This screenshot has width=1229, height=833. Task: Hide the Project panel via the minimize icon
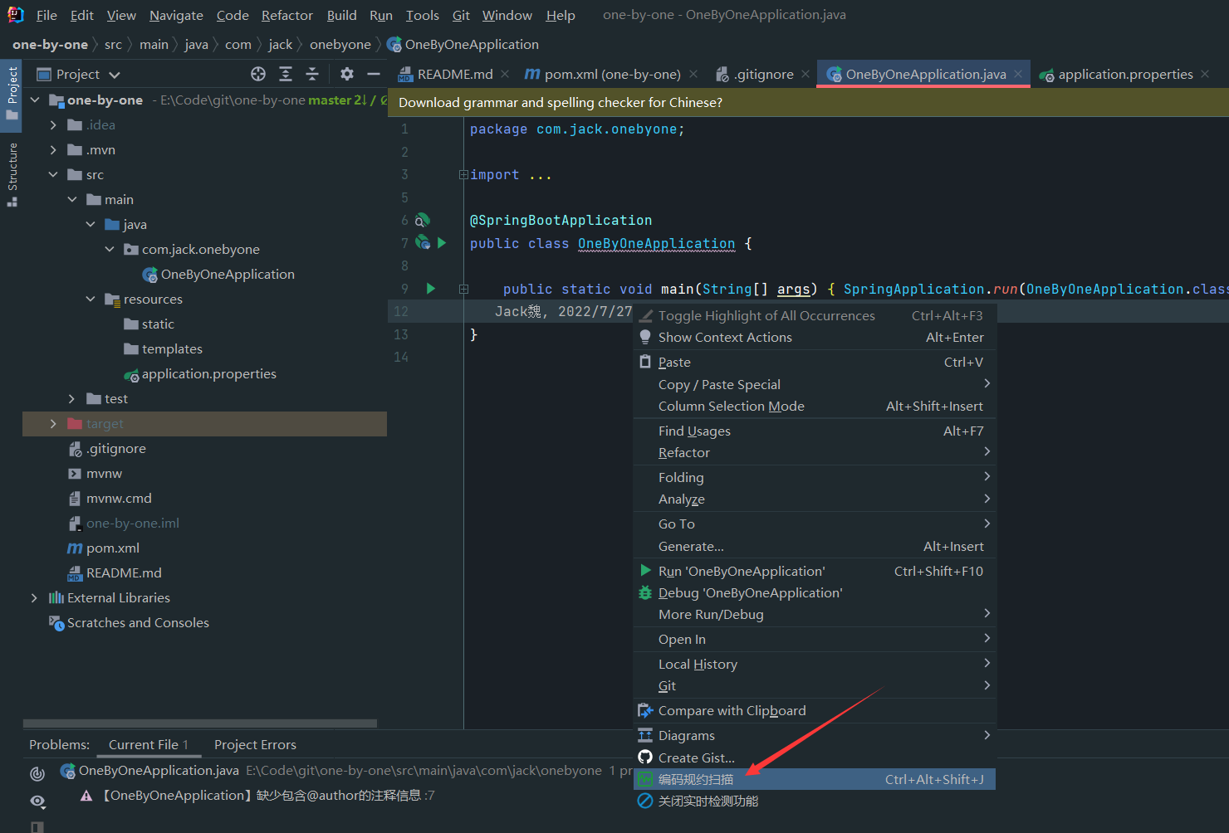pyautogui.click(x=373, y=73)
